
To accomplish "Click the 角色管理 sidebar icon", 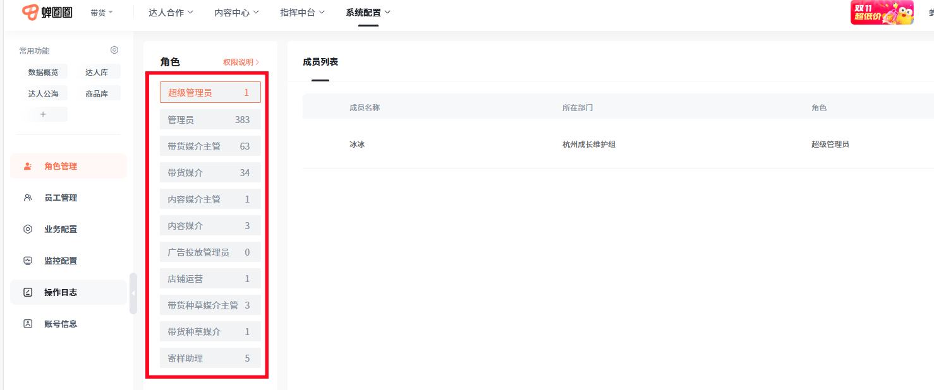I will click(x=28, y=166).
